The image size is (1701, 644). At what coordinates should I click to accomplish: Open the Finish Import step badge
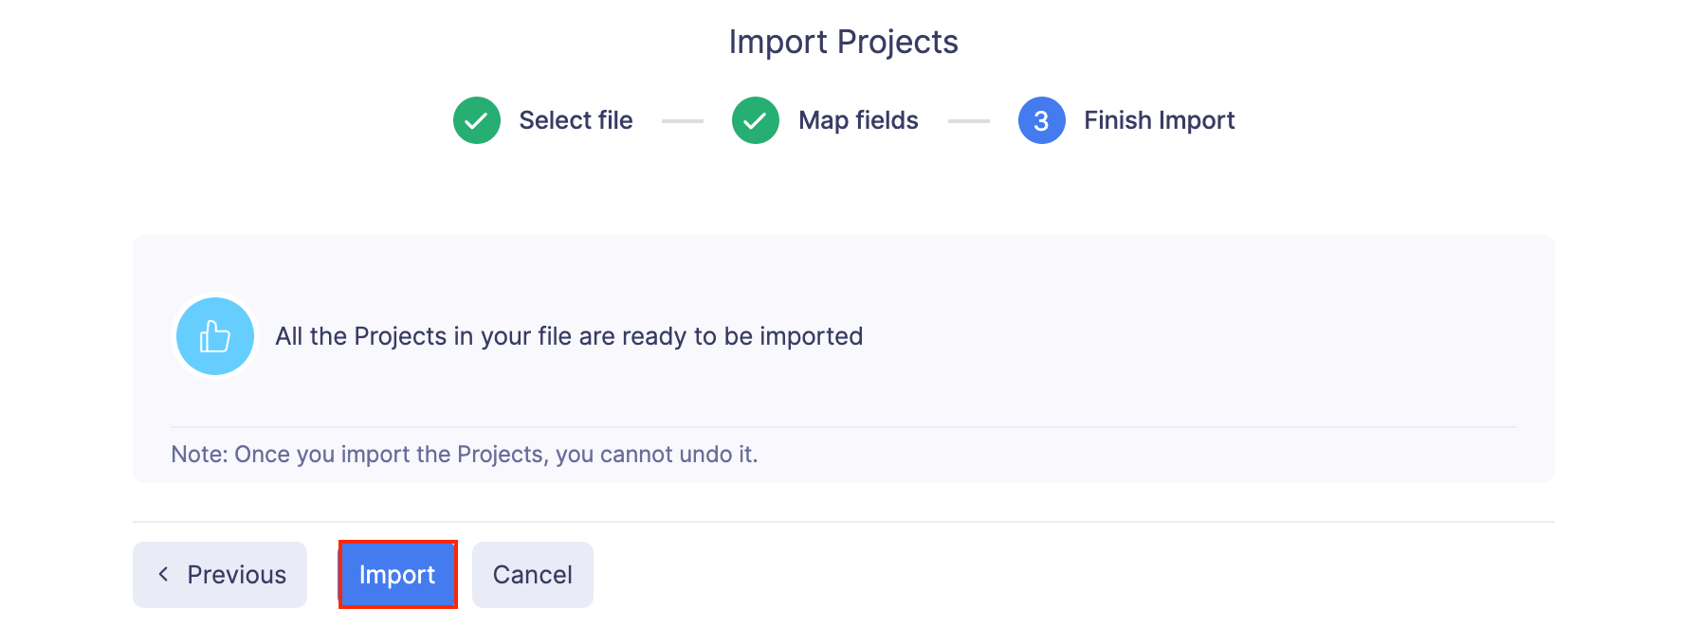[1040, 120]
